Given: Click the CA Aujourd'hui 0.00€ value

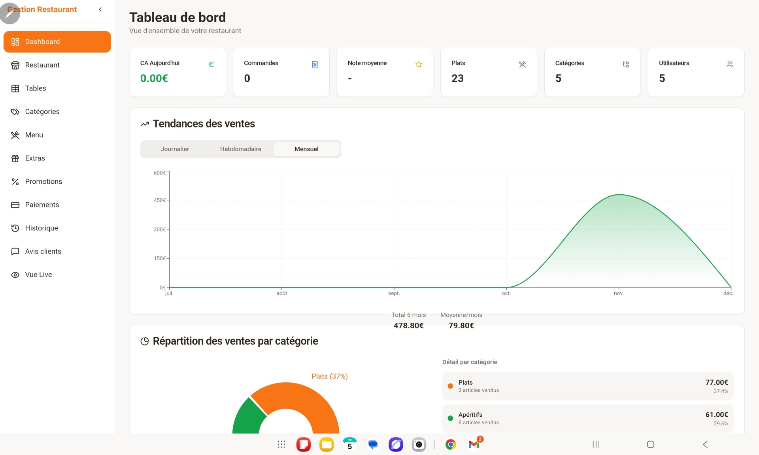Looking at the screenshot, I should coord(154,79).
